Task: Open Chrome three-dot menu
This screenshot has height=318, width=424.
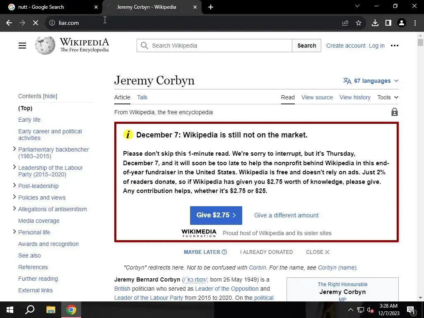Action: [415, 23]
